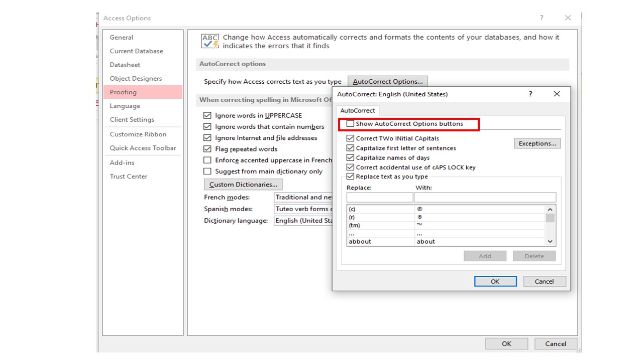This screenshot has width=643, height=361.
Task: Disable Flag repeated words
Action: (x=207, y=149)
